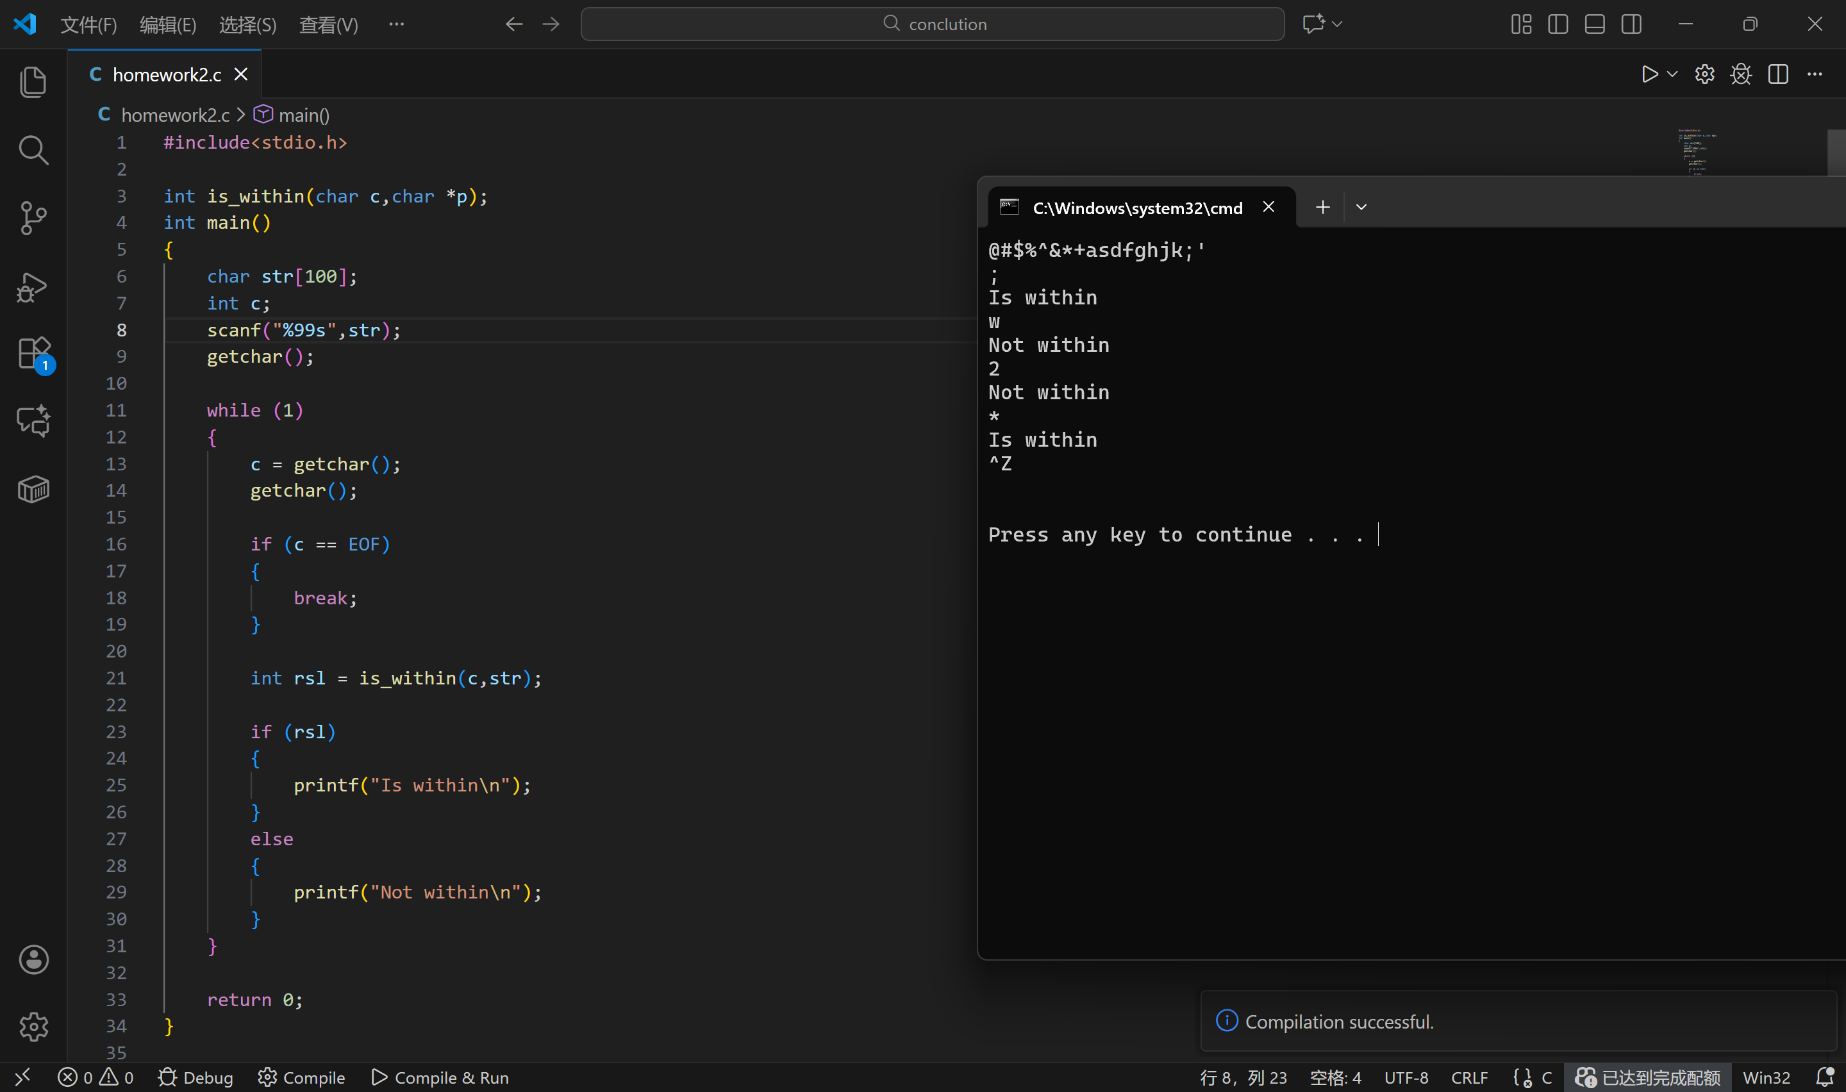Click the Compile button in status bar
This screenshot has height=1092, width=1846.
point(302,1077)
